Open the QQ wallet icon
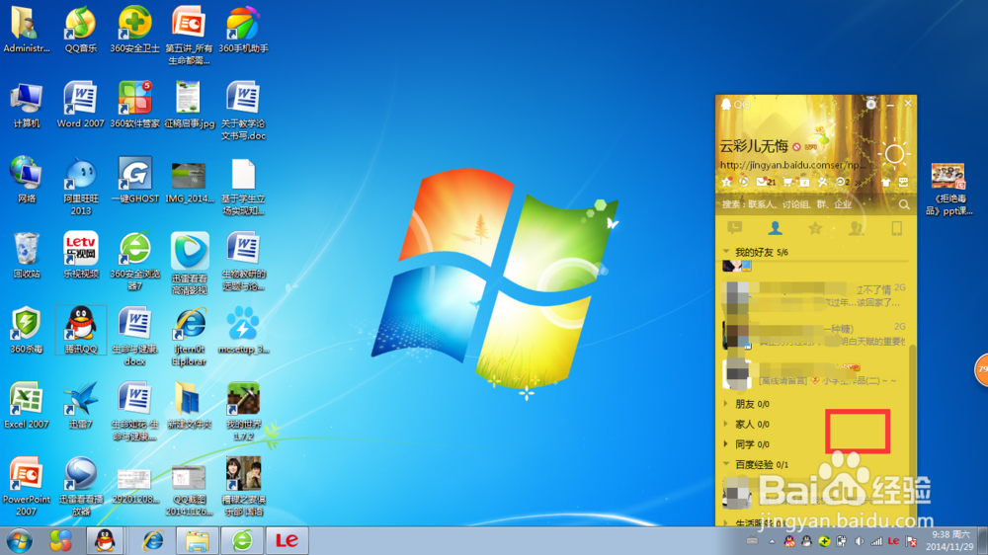The height and width of the screenshot is (555, 988). click(804, 182)
